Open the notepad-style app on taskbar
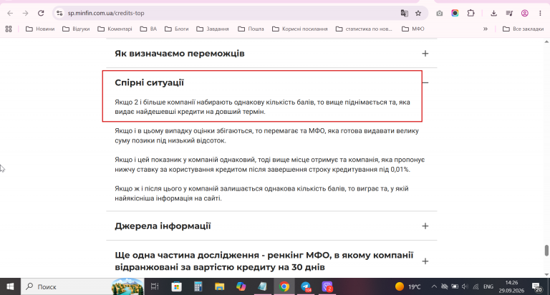 [262, 286]
